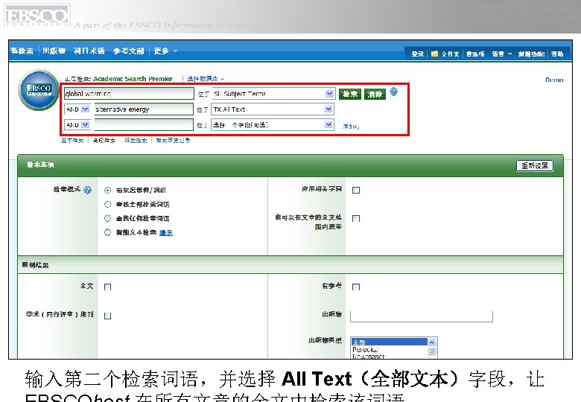Viewport: 581px width, 402px height.
Task: Click the 出版物 publication input field
Action: pyautogui.click(x=422, y=316)
